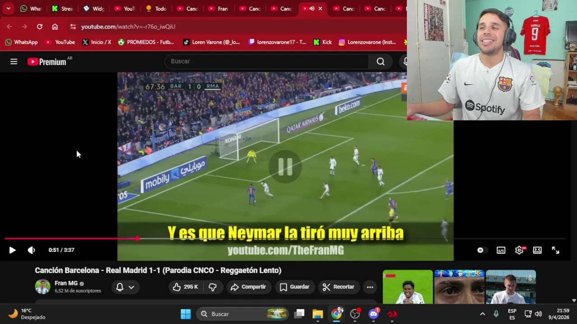Switch to the Kick Strea tab
The image size is (577, 324).
point(62,9)
